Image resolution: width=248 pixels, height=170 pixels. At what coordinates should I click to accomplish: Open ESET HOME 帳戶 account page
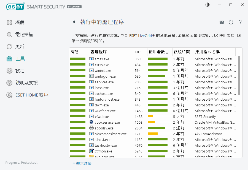(32, 95)
